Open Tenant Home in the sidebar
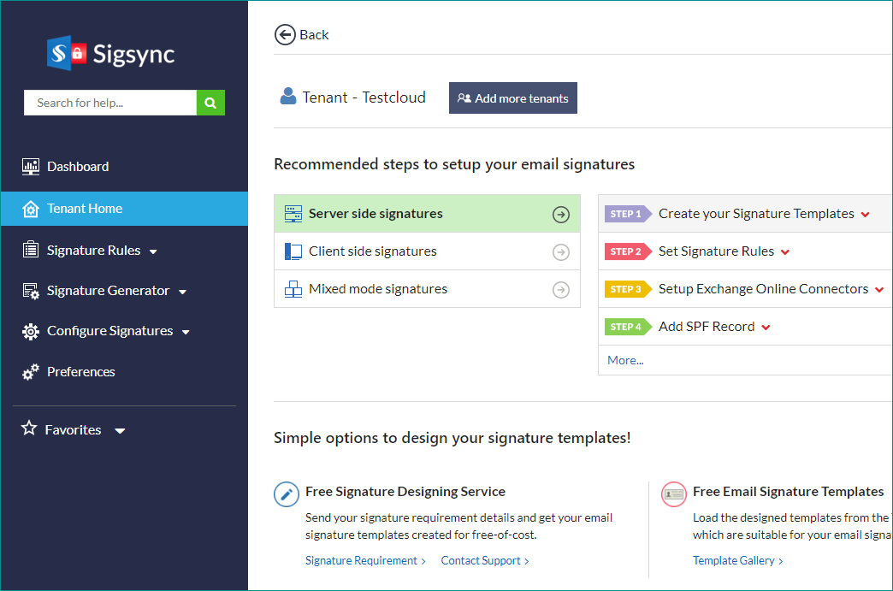 click(x=85, y=209)
